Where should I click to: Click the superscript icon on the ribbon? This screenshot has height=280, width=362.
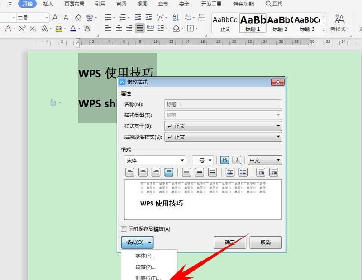coord(22,28)
